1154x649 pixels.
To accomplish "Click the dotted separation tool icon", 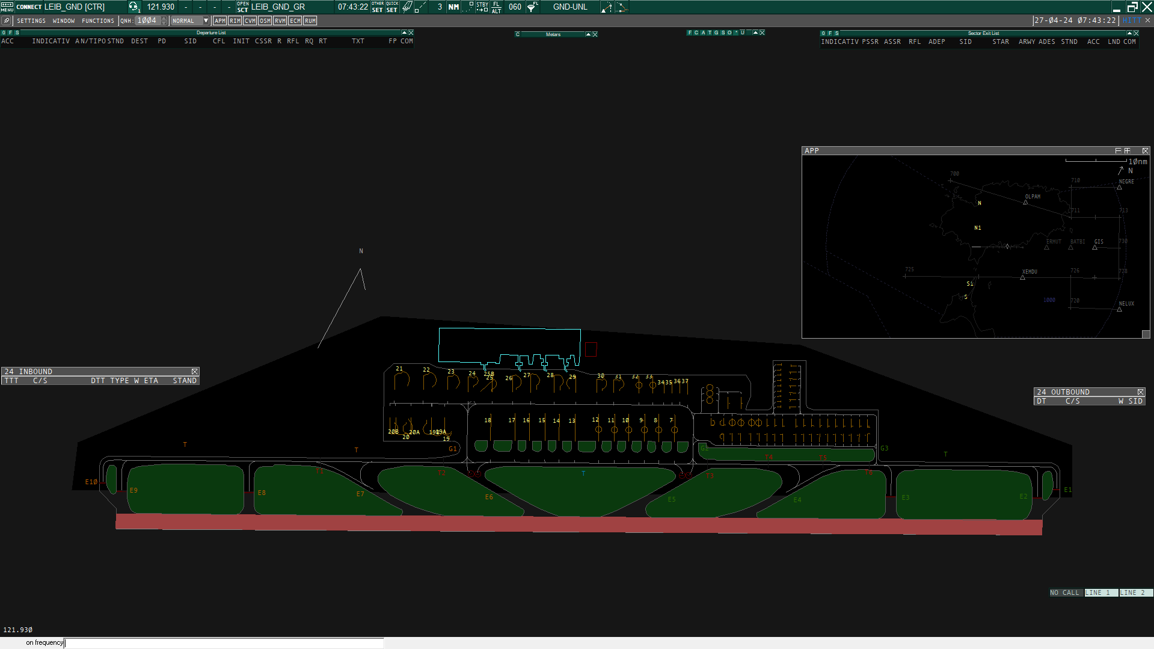I will tap(469, 7).
